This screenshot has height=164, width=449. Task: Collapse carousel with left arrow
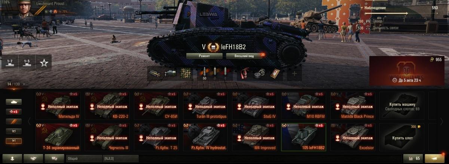pos(29,122)
